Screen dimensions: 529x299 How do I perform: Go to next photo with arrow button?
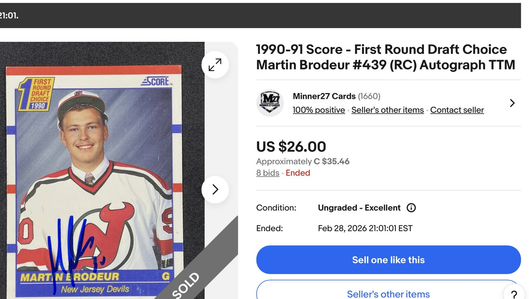pos(215,189)
